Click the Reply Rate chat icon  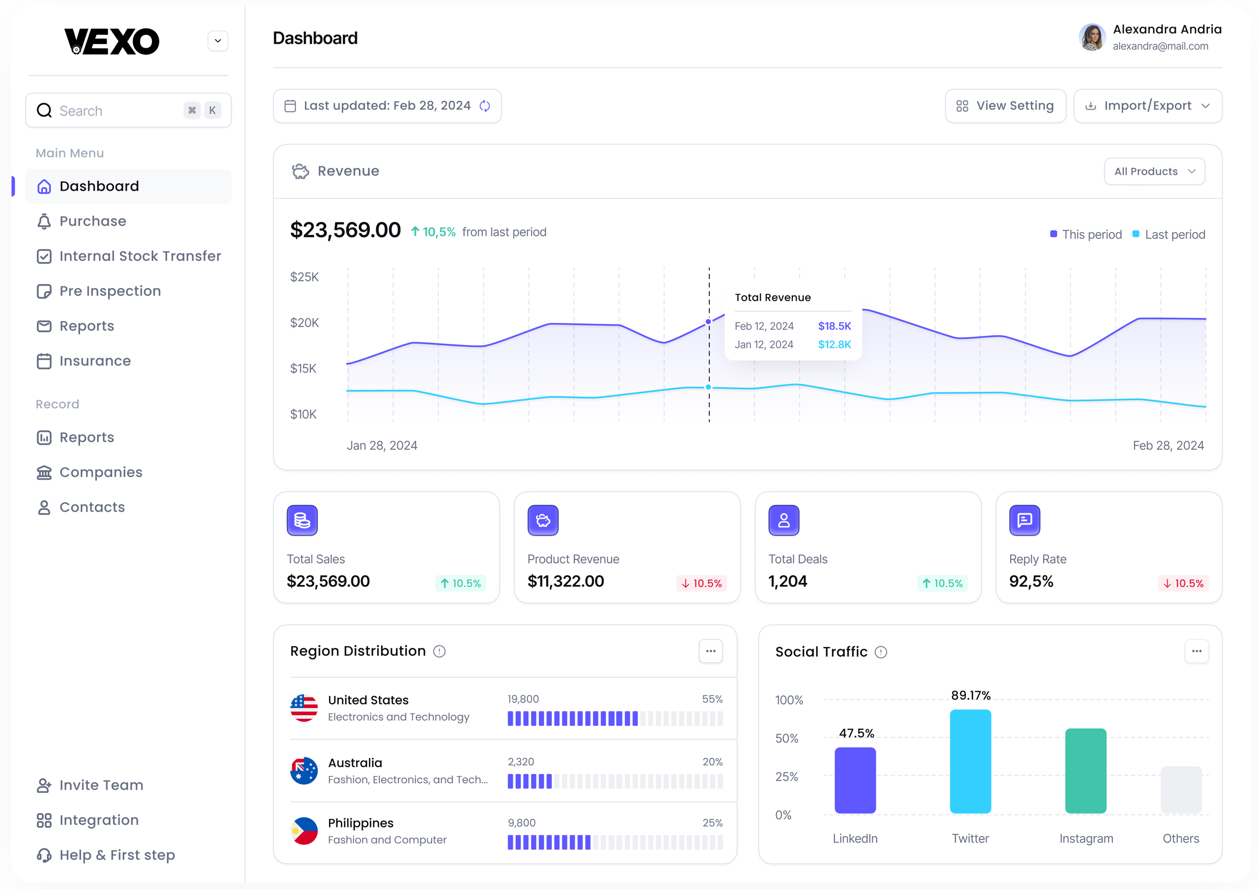[x=1024, y=520]
